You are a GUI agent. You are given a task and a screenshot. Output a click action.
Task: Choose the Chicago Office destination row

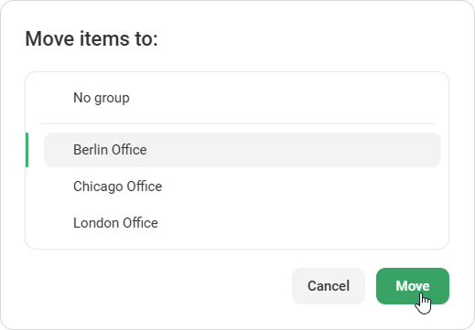click(x=243, y=186)
